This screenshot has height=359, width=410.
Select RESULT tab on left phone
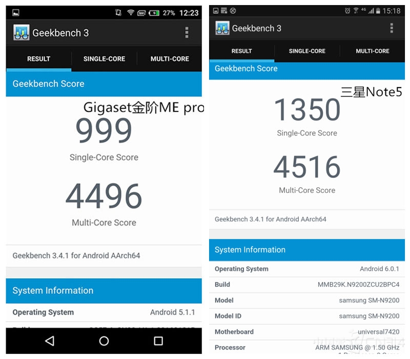(x=39, y=59)
